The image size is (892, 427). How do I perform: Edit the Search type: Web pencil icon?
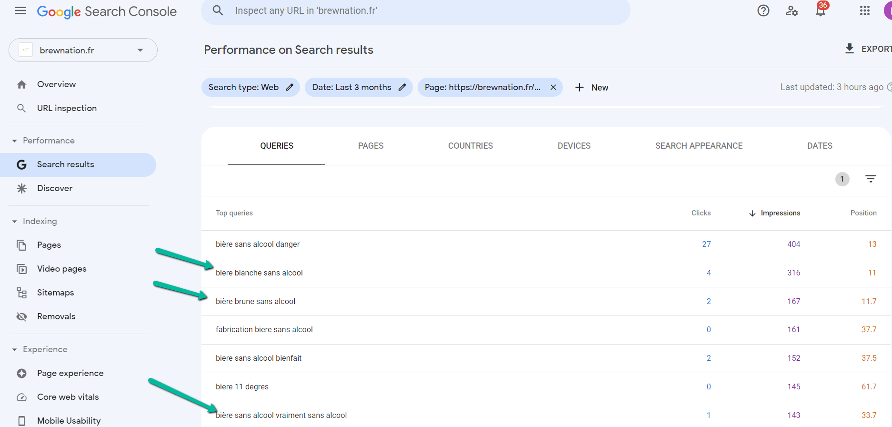pyautogui.click(x=290, y=87)
